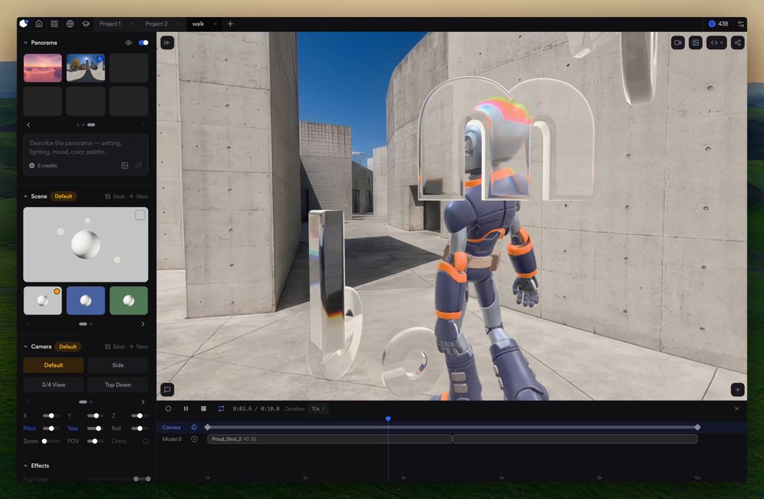Screen dimensions: 764x499
Task: Click the globe icon in top bar
Action: pos(70,24)
